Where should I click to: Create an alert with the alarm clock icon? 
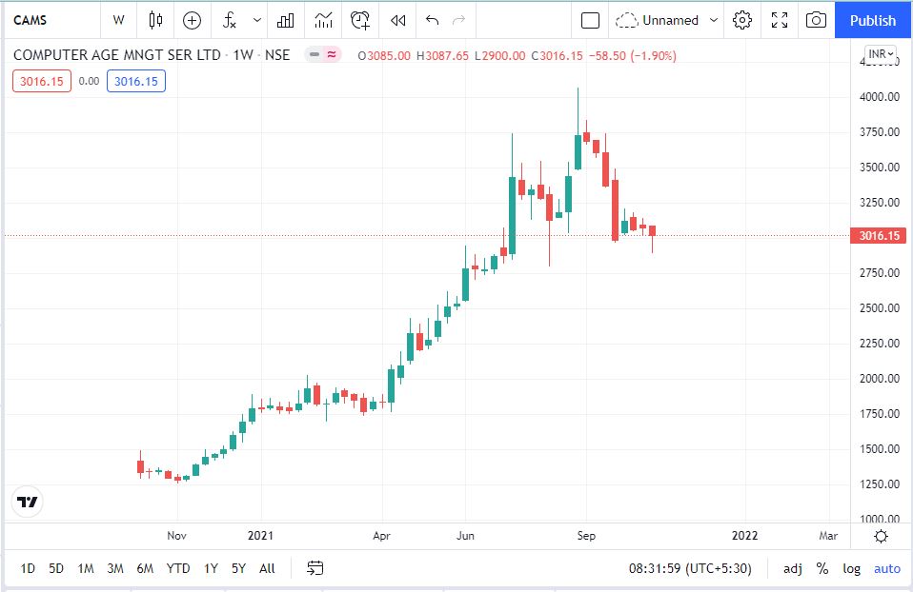[360, 20]
